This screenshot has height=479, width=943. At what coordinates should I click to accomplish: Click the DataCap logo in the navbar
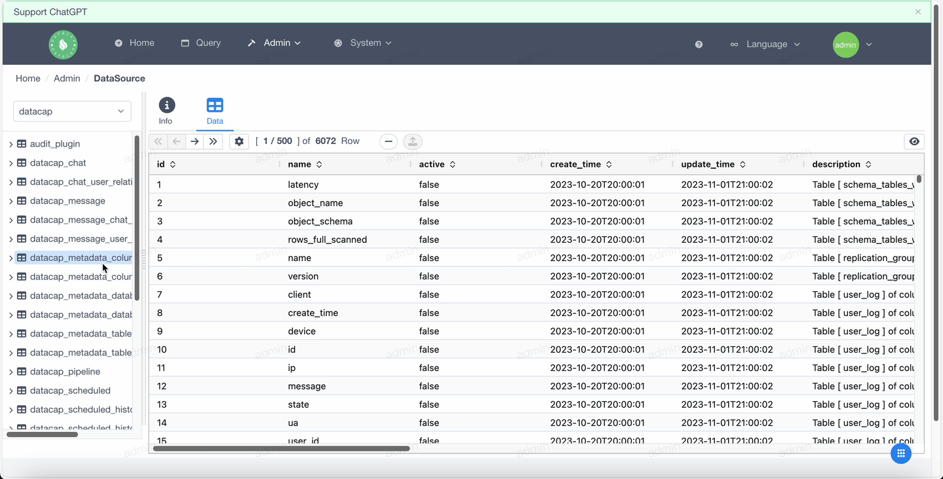pos(62,44)
